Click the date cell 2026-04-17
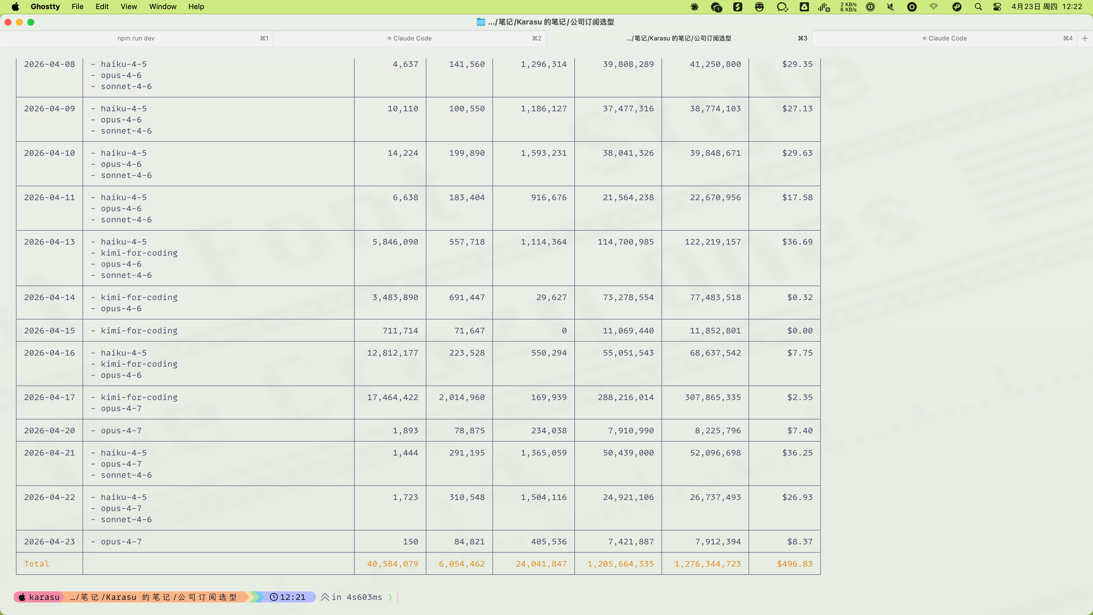 49,397
